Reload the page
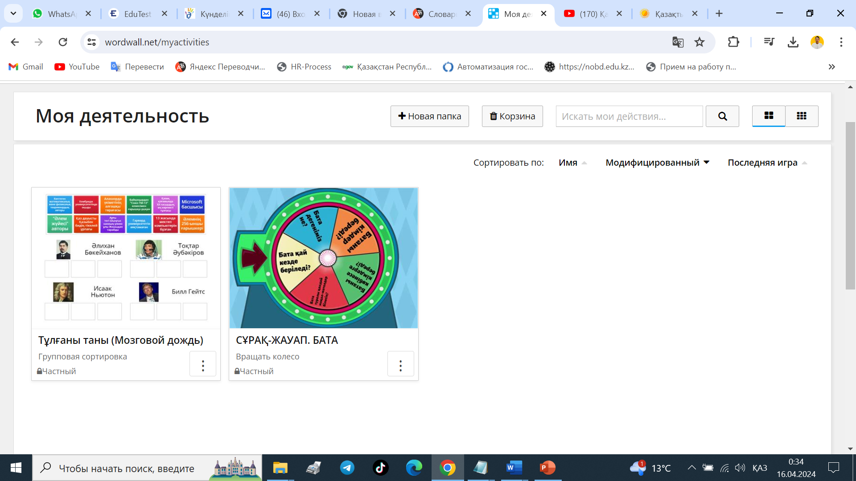Screen dimensions: 856x481 click(63, 42)
